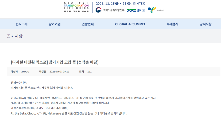
Task: Open the 공지사항 menu item
Action: (x=206, y=24)
